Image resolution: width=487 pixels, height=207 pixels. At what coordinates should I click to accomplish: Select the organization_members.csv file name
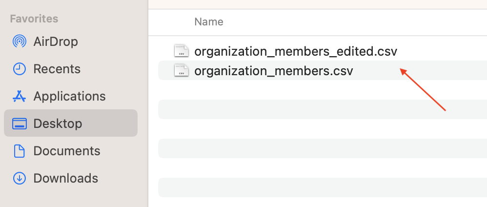click(x=273, y=71)
